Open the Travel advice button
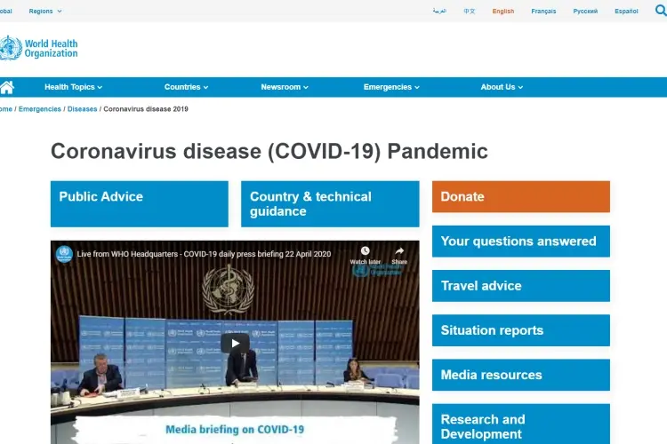 (x=520, y=286)
